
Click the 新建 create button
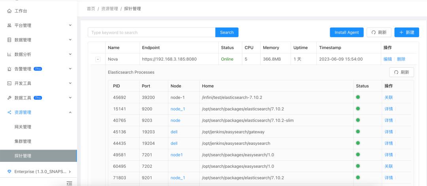[x=406, y=32]
